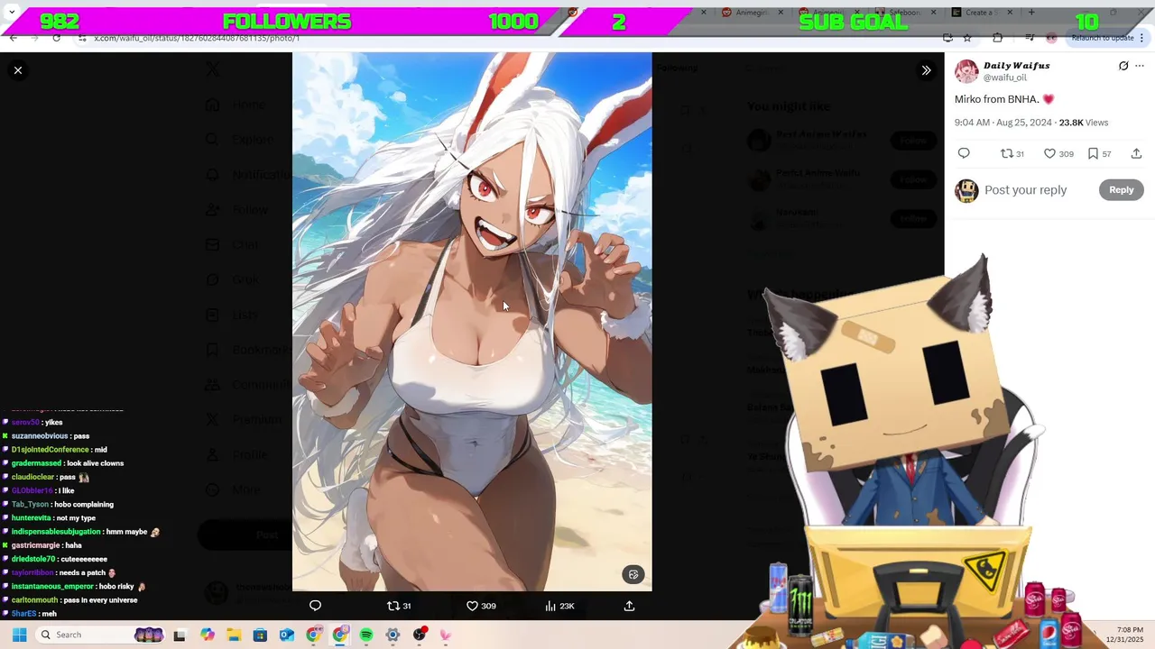The image size is (1155, 649).
Task: Open Chrome media controls icon
Action: [x=1030, y=38]
